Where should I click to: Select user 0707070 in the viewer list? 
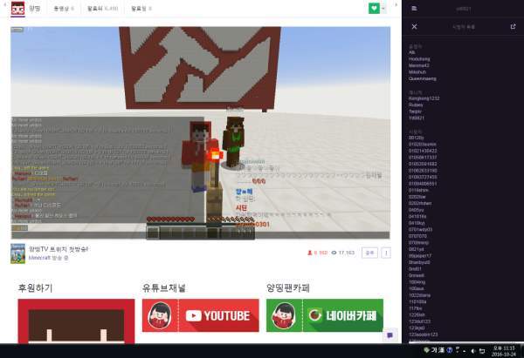[x=417, y=236]
